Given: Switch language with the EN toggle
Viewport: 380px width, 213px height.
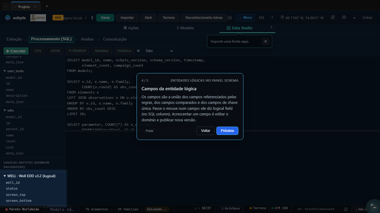Looking at the screenshot, I should (262, 18).
